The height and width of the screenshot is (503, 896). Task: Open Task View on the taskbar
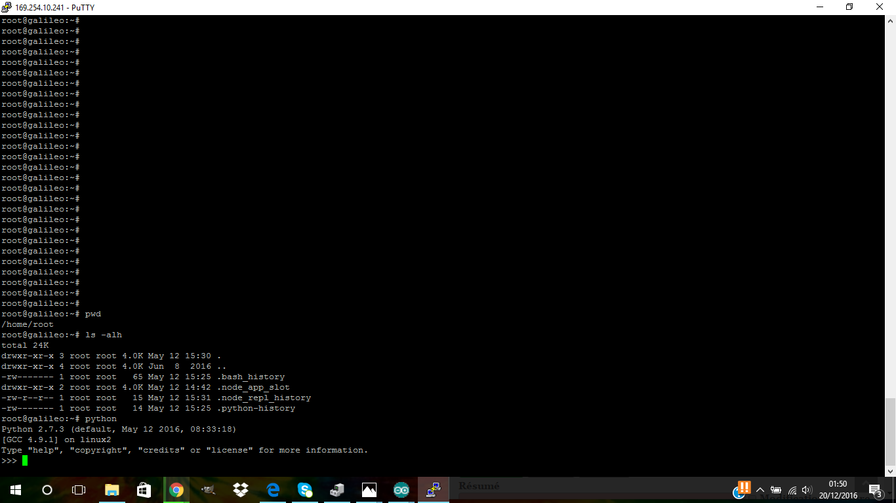(79, 490)
